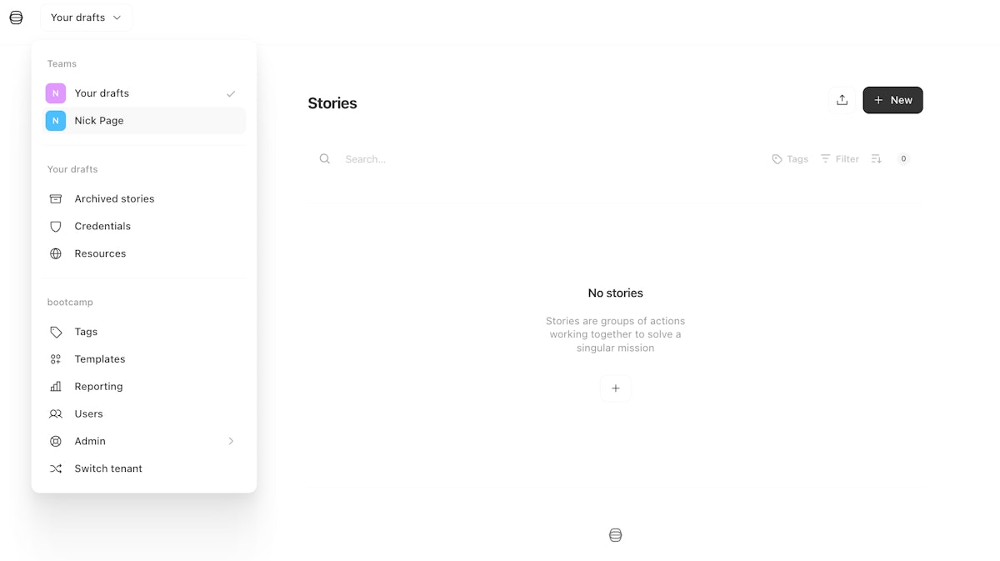Viewport: 1000px width, 561px height.
Task: Click the sort order icon
Action: (x=876, y=159)
